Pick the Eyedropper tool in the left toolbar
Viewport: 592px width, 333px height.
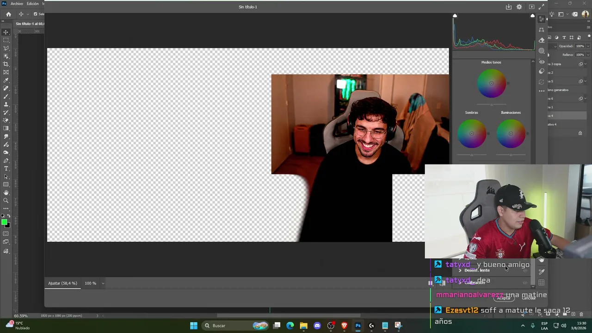6,80
